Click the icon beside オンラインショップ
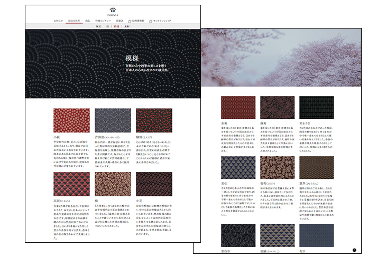386x257 pixels. tap(151, 21)
